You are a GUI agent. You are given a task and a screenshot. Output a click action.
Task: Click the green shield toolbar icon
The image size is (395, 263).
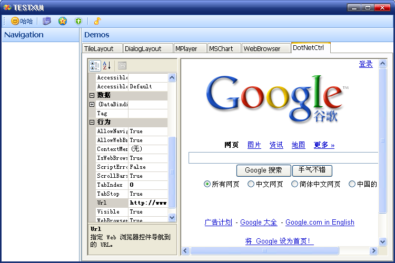tap(78, 21)
